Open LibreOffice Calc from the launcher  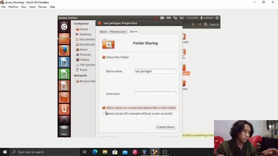[x=64, y=74]
